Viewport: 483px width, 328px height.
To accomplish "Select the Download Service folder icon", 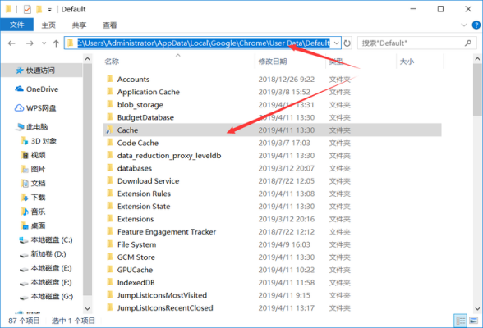I will click(x=110, y=180).
